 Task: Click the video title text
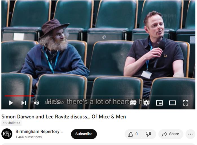[64, 117]
